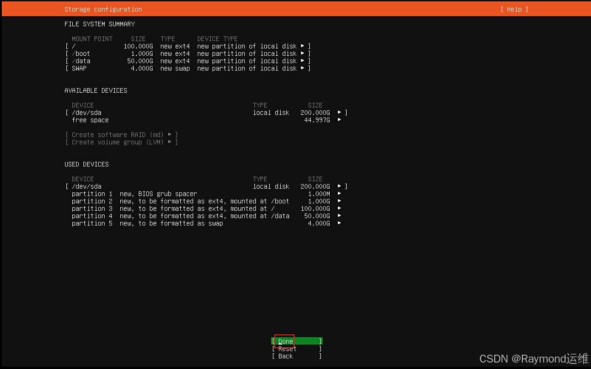Select /dev/sda under Used Devices
Screen dimensions: 591x369
(x=207, y=186)
